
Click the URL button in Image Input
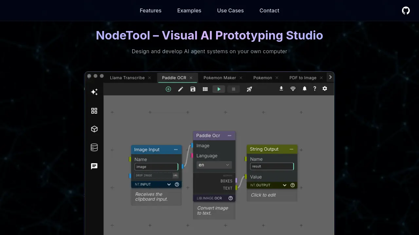point(176,175)
